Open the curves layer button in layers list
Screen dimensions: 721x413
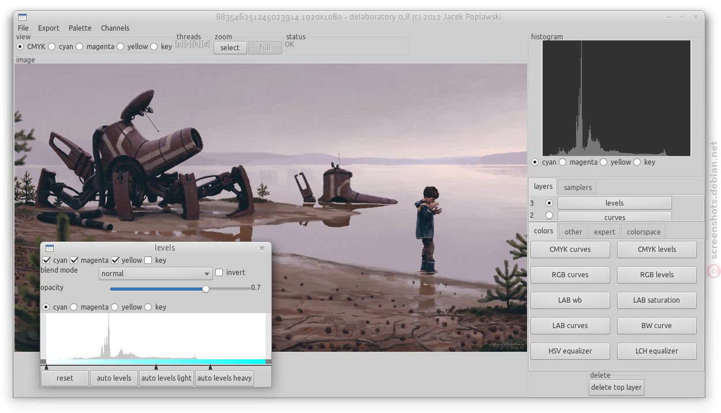614,216
